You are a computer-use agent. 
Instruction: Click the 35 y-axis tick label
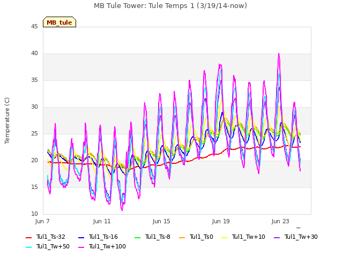coord(34,80)
